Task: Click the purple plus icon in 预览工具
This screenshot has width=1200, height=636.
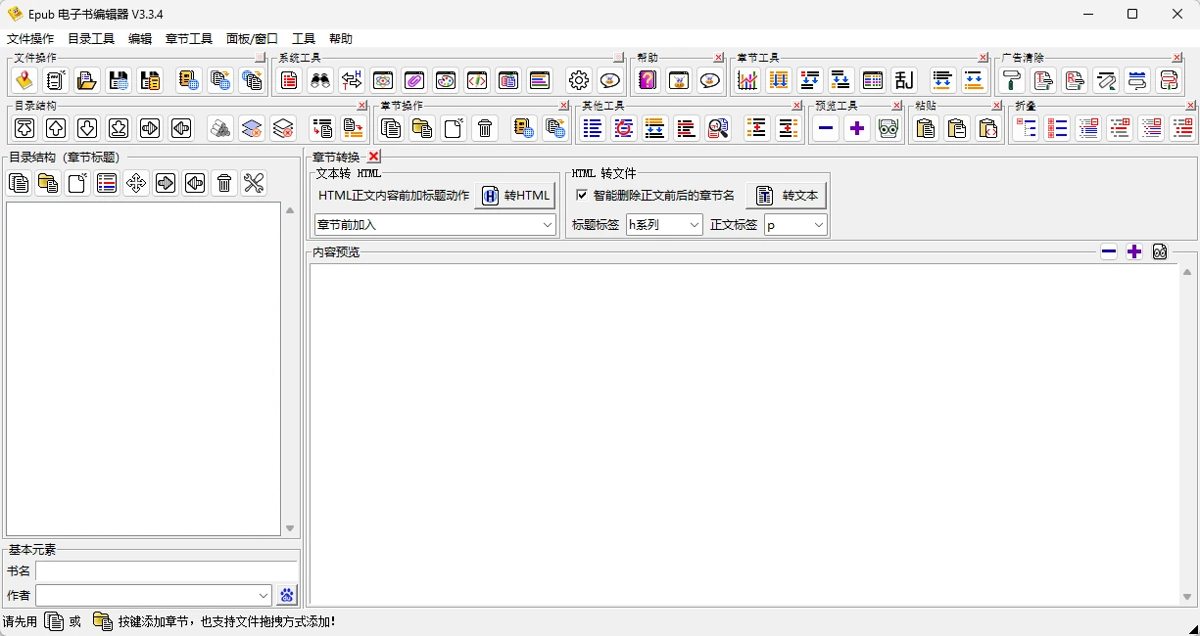Action: (857, 128)
